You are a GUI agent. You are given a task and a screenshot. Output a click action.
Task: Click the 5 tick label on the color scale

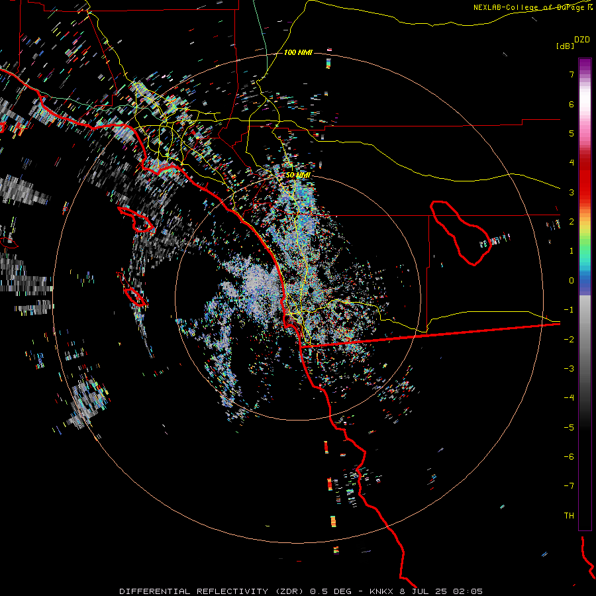571,133
